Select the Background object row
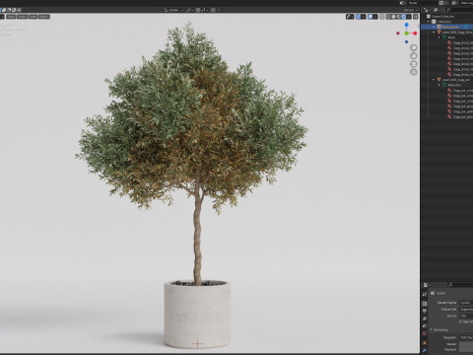 (447, 27)
